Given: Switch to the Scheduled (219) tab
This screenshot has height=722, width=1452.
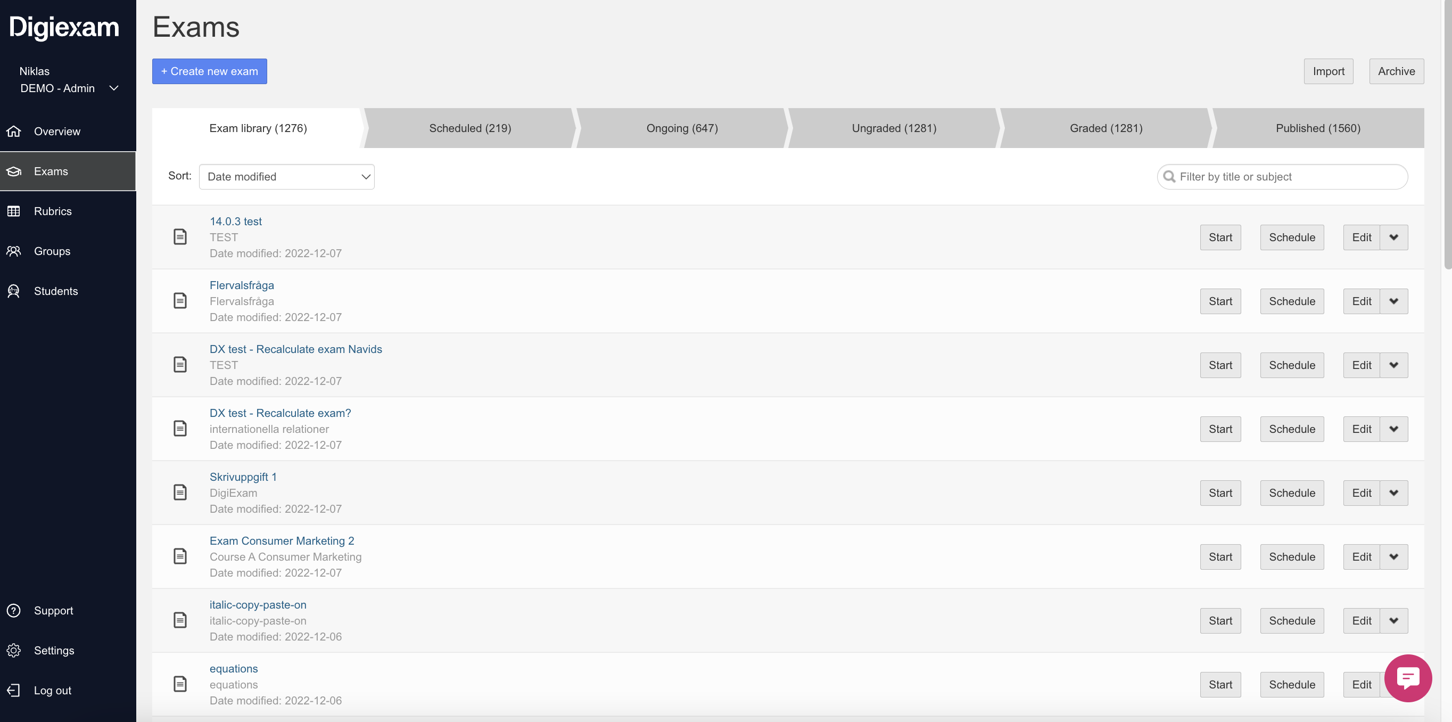Looking at the screenshot, I should 469,128.
